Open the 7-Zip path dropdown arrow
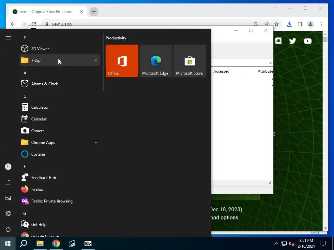This screenshot has height=250, width=334. point(270,63)
